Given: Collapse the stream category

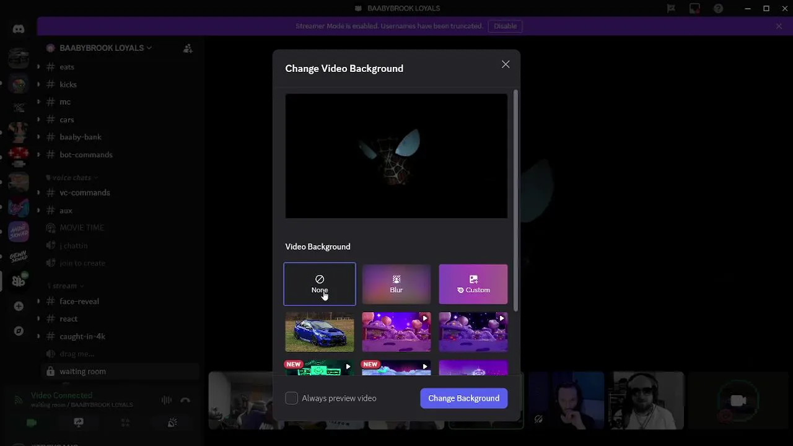Looking at the screenshot, I should [65, 286].
